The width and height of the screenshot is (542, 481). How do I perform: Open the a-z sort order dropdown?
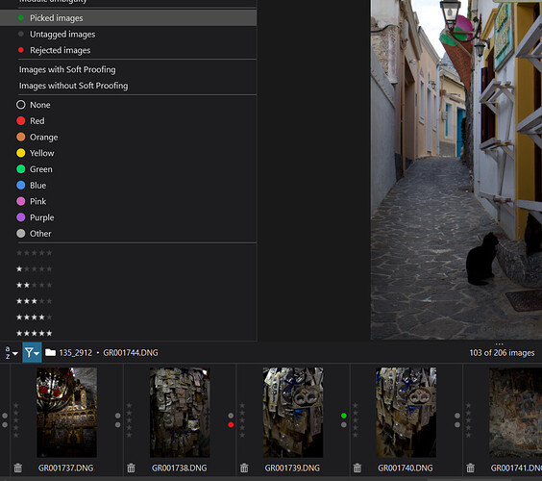click(12, 353)
